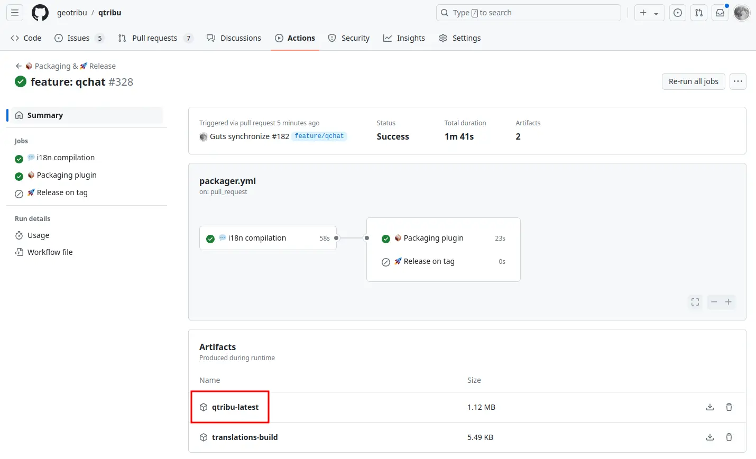This screenshot has width=756, height=459.
Task: Open i18n compilation node in graph
Action: 268,238
